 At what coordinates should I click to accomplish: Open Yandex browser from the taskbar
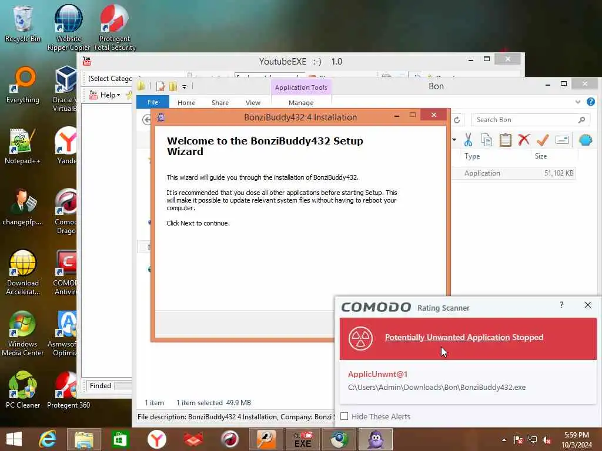pos(156,439)
